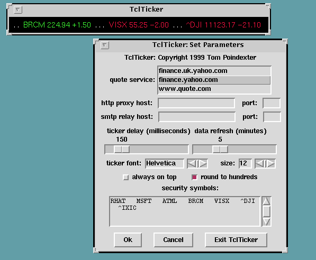Click ATML in the security symbols
316x260 pixels.
170,201
